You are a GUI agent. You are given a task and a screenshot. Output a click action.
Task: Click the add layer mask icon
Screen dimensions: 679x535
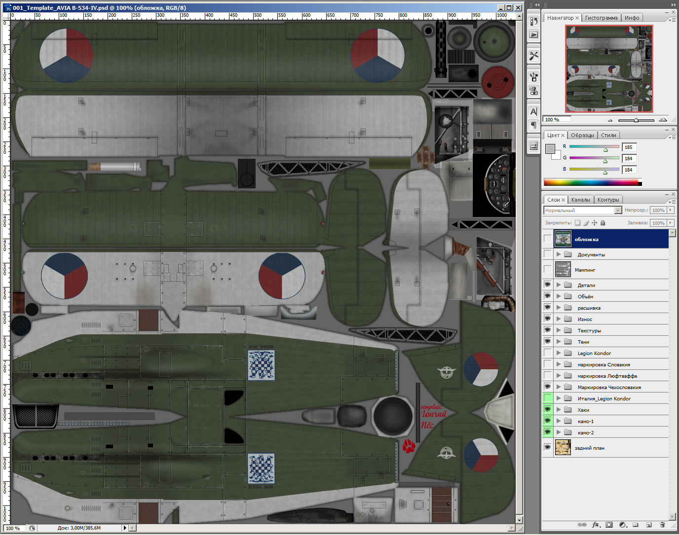coord(609,525)
